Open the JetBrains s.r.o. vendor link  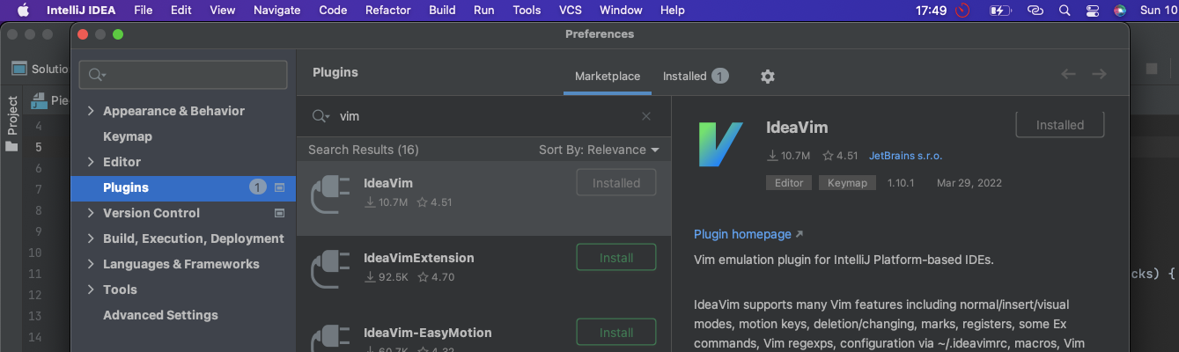click(x=905, y=156)
